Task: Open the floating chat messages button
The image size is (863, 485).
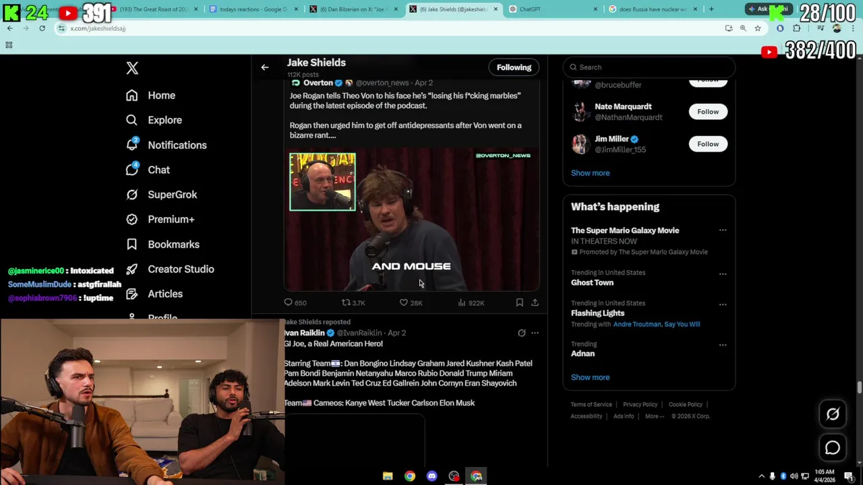Action: pyautogui.click(x=833, y=447)
